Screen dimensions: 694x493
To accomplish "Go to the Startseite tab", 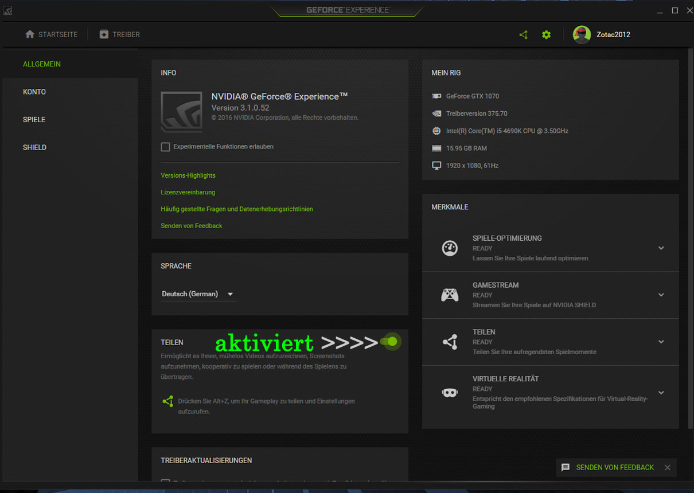I will (x=52, y=34).
